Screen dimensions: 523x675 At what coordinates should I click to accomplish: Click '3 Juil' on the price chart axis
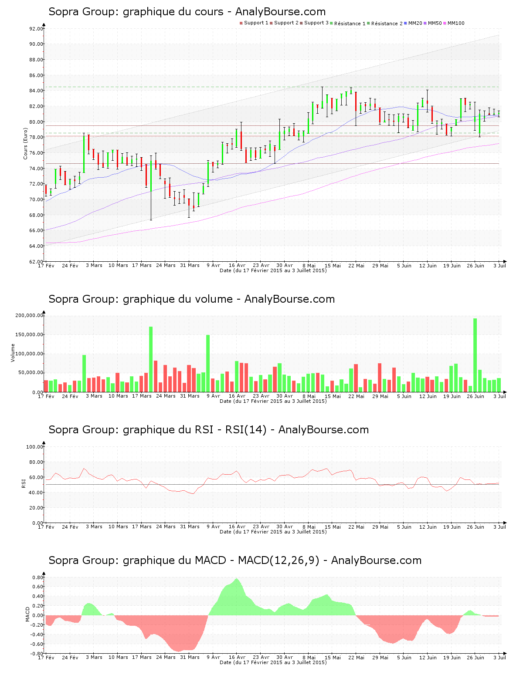499,265
